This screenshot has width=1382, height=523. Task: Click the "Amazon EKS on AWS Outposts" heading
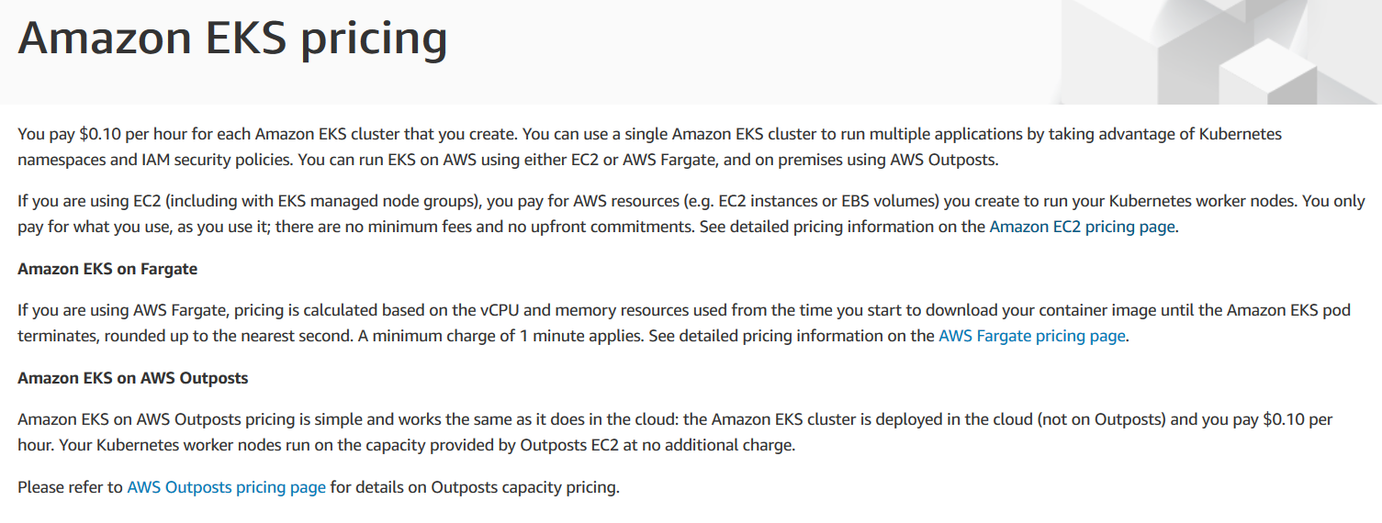click(x=132, y=378)
